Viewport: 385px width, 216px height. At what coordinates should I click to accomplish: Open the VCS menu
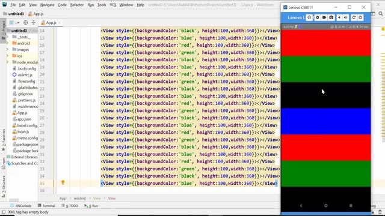point(113,5)
